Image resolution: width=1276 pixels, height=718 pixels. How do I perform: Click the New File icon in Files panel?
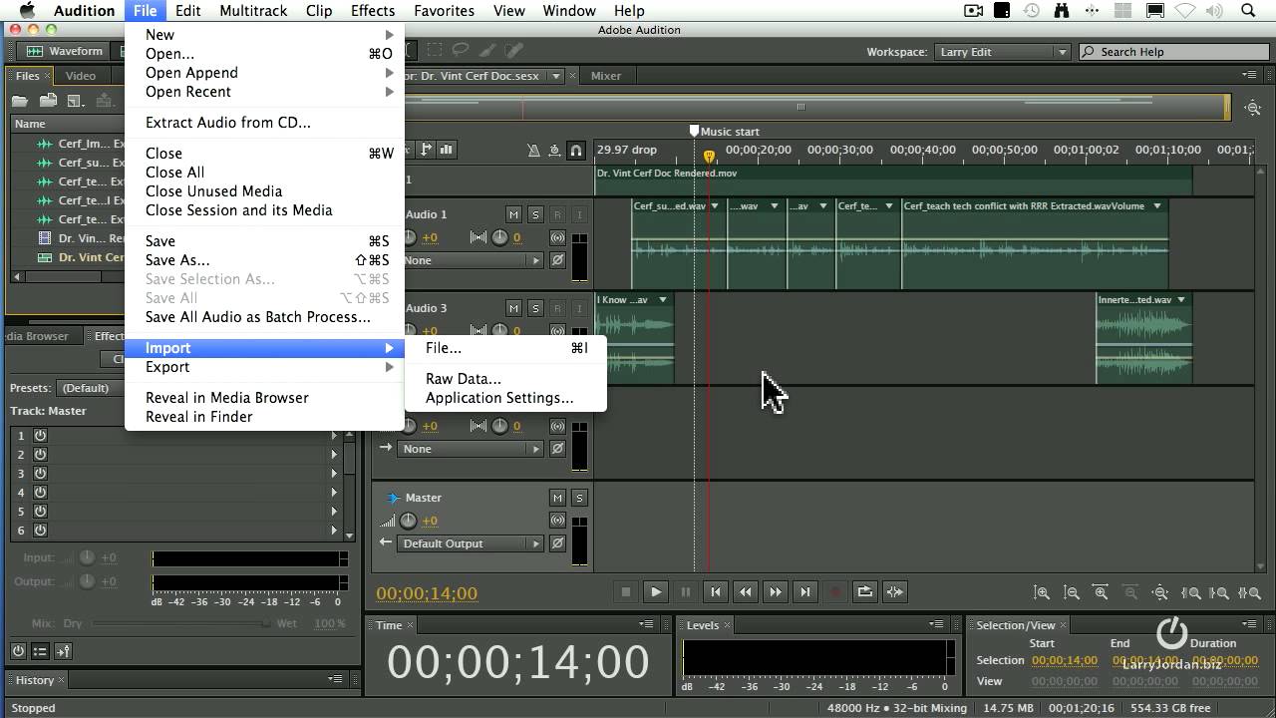[x=75, y=101]
